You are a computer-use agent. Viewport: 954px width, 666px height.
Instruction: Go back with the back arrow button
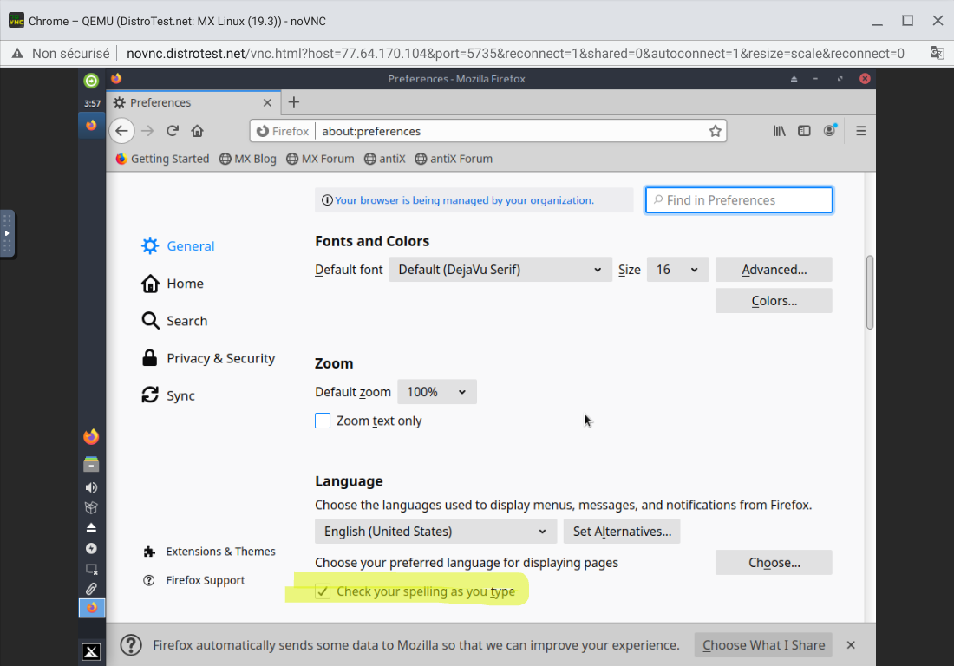click(x=121, y=131)
